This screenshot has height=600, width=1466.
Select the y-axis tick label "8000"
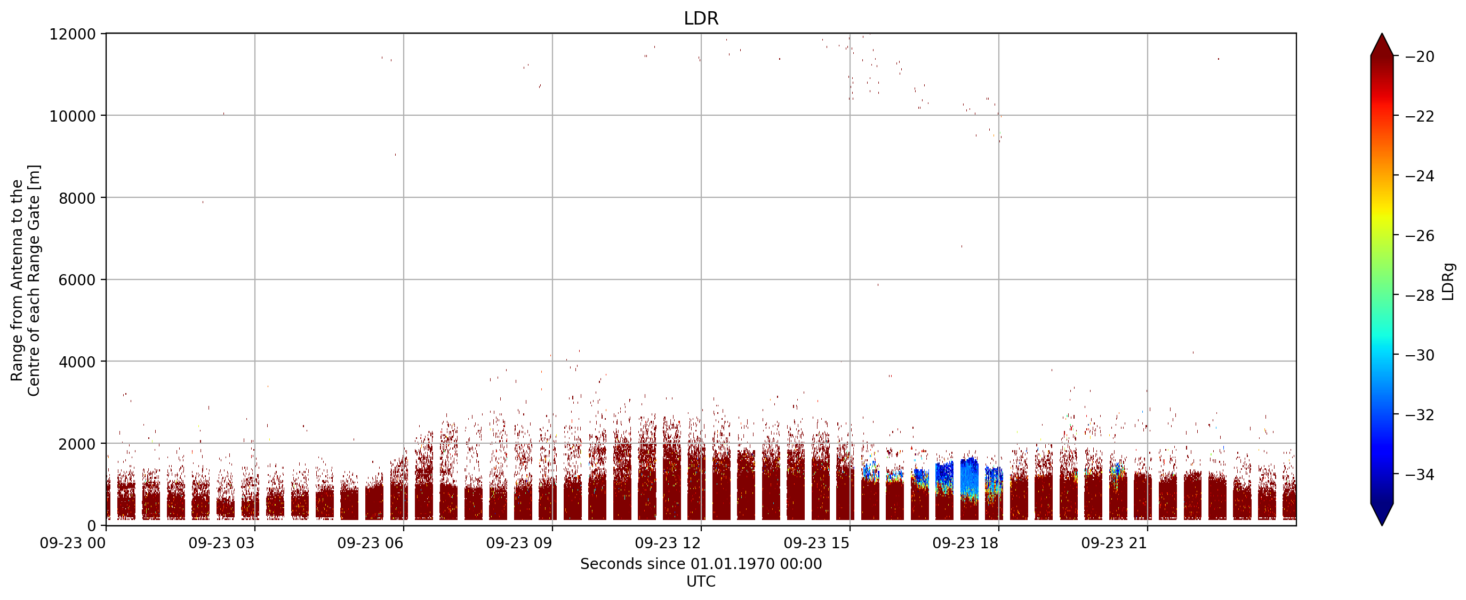(x=77, y=198)
